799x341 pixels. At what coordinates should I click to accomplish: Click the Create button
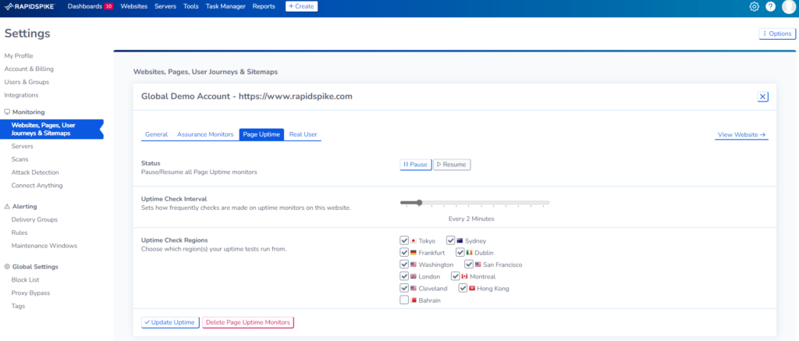pos(302,6)
